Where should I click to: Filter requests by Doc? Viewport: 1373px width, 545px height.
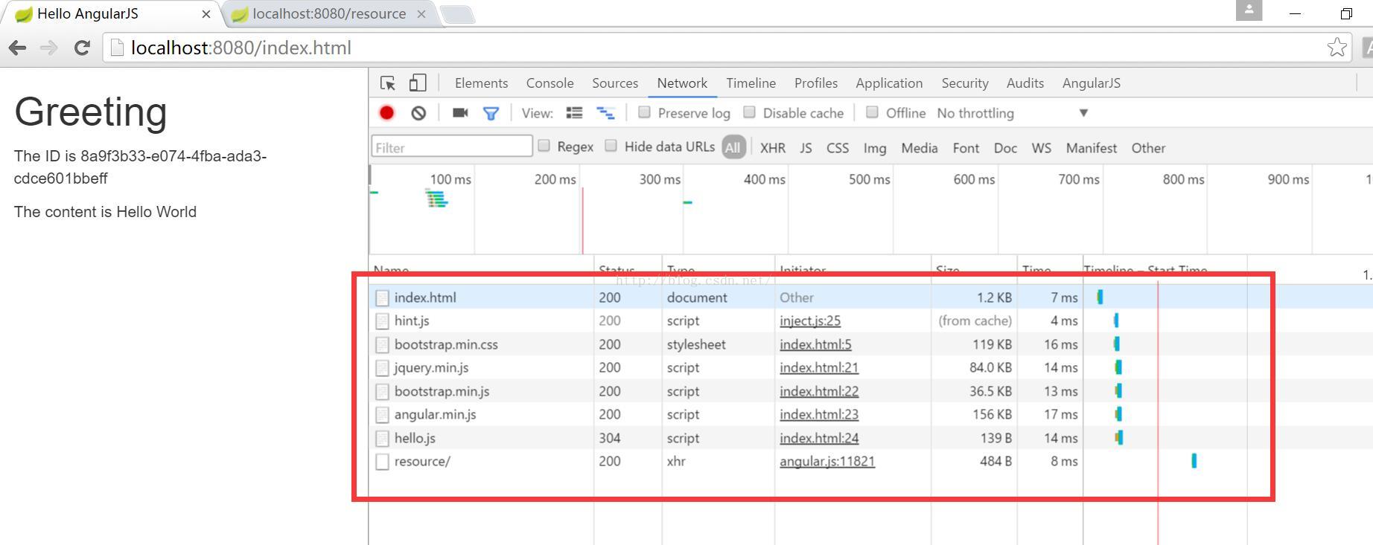(x=1005, y=148)
